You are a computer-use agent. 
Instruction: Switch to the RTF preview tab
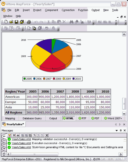[82, 118]
